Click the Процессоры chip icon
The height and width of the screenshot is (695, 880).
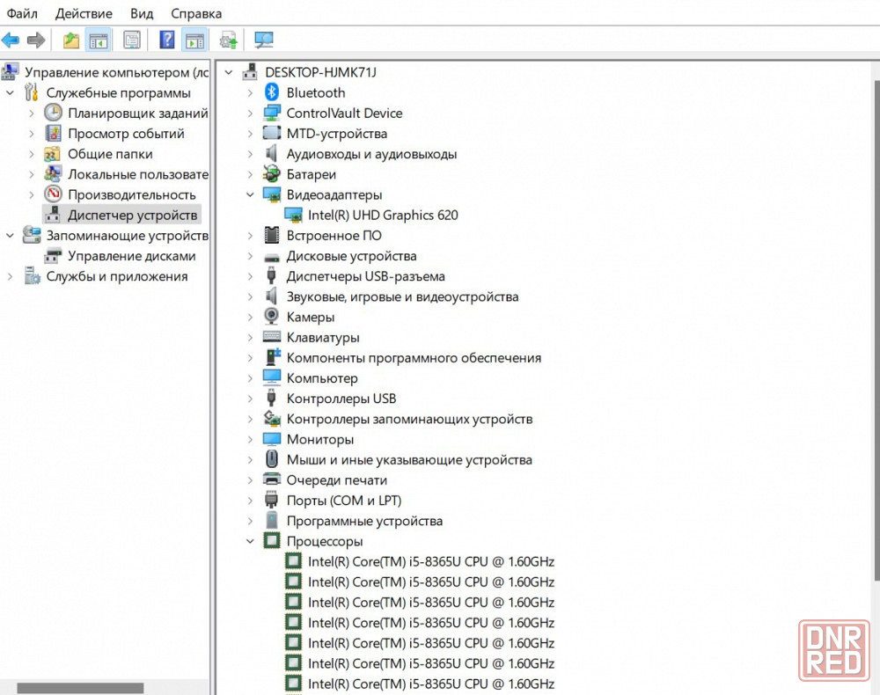coord(272,541)
